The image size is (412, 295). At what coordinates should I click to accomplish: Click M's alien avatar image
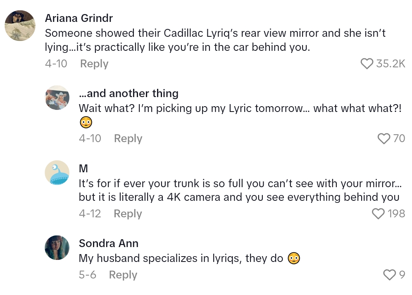coord(57,173)
